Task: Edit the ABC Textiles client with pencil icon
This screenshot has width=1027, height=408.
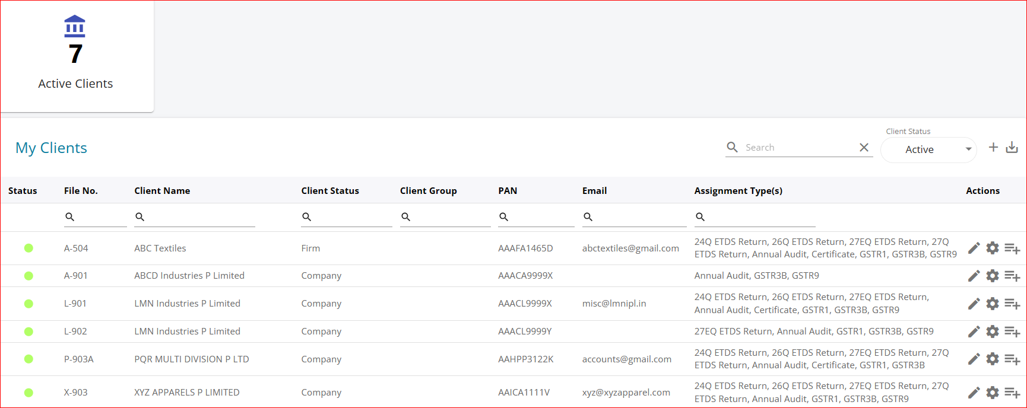Action: pyautogui.click(x=974, y=248)
